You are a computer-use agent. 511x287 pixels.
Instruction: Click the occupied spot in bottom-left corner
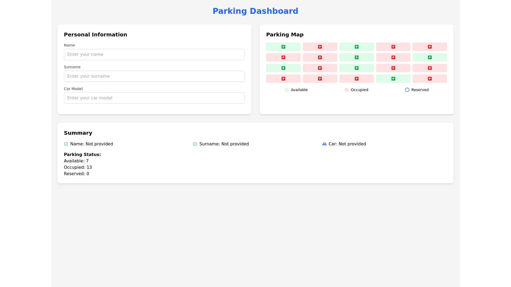click(x=283, y=79)
